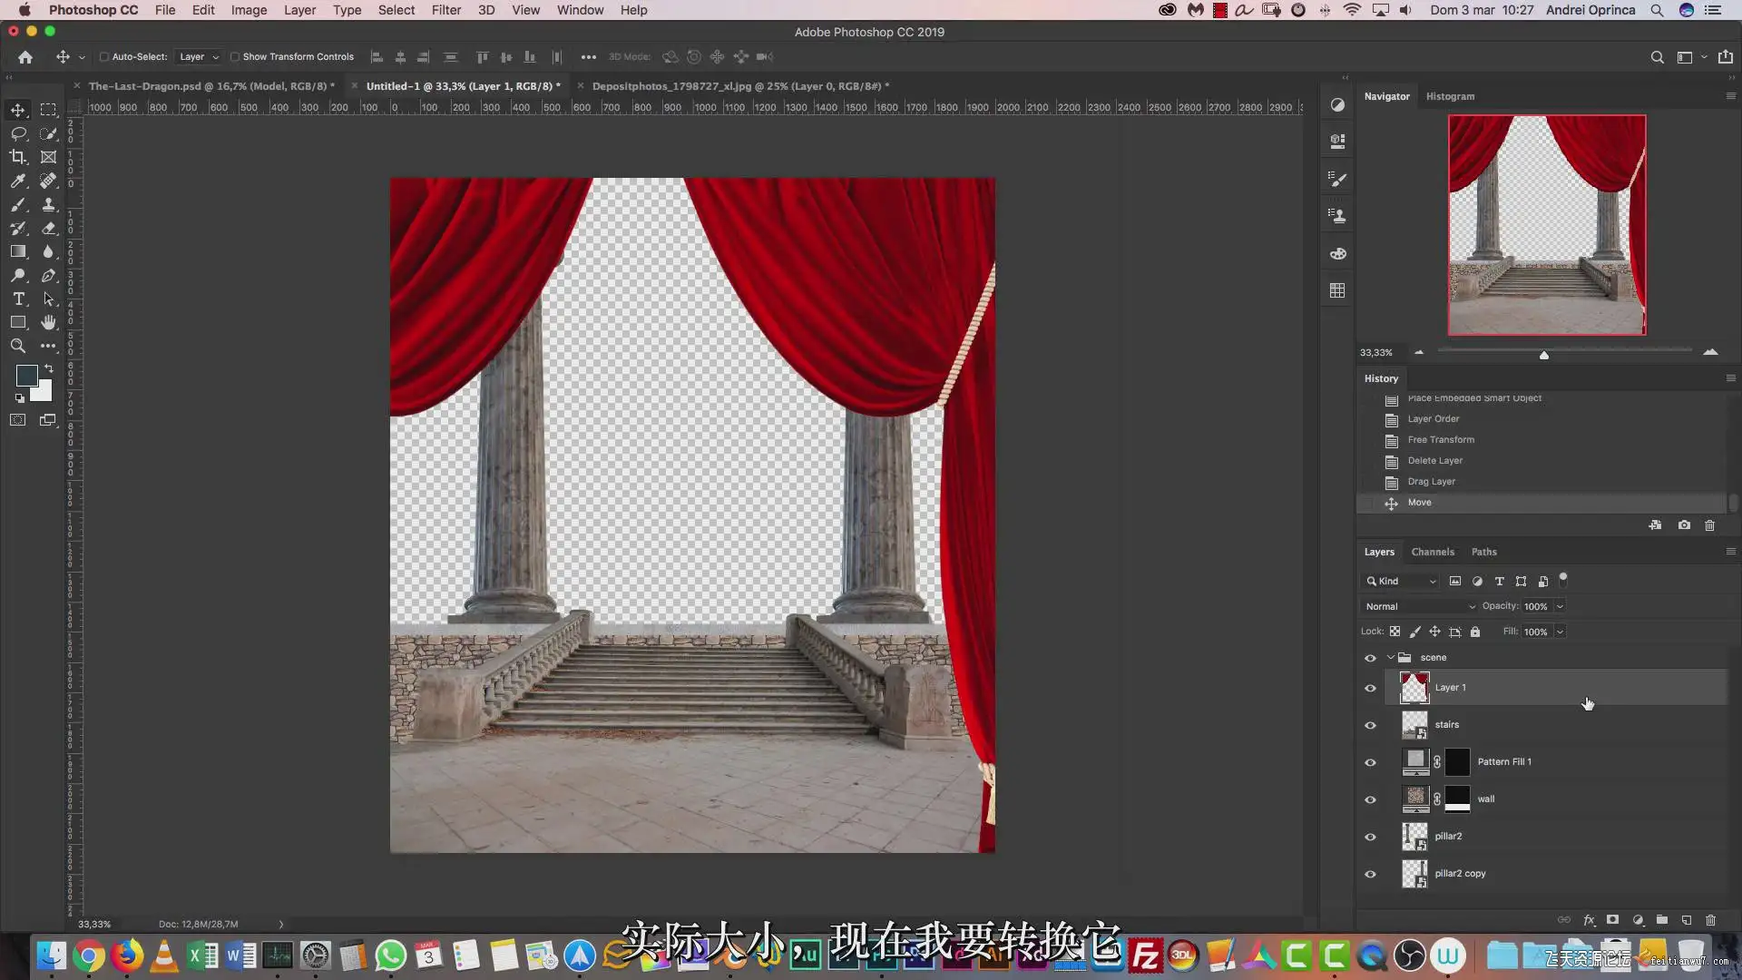Select the Hand tool
This screenshot has height=980, width=1742.
click(x=49, y=322)
